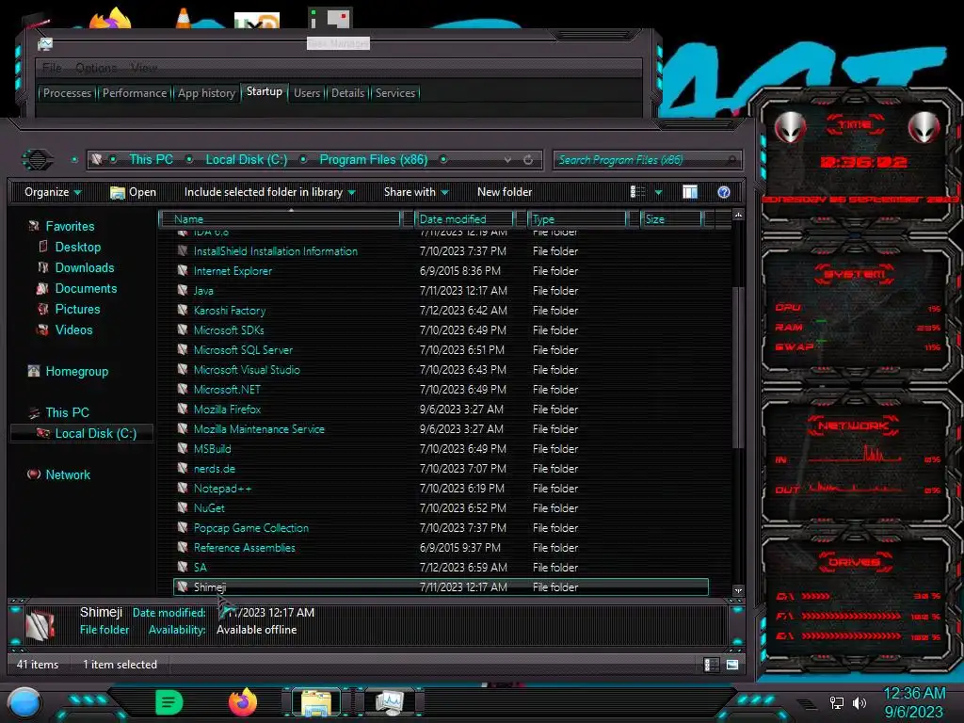This screenshot has height=723, width=964.
Task: Select the Java folder icon
Action: 182,290
